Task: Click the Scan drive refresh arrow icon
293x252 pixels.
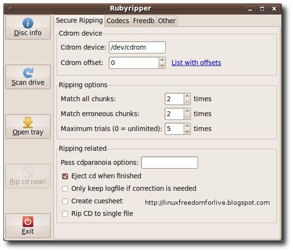Action: (28, 73)
